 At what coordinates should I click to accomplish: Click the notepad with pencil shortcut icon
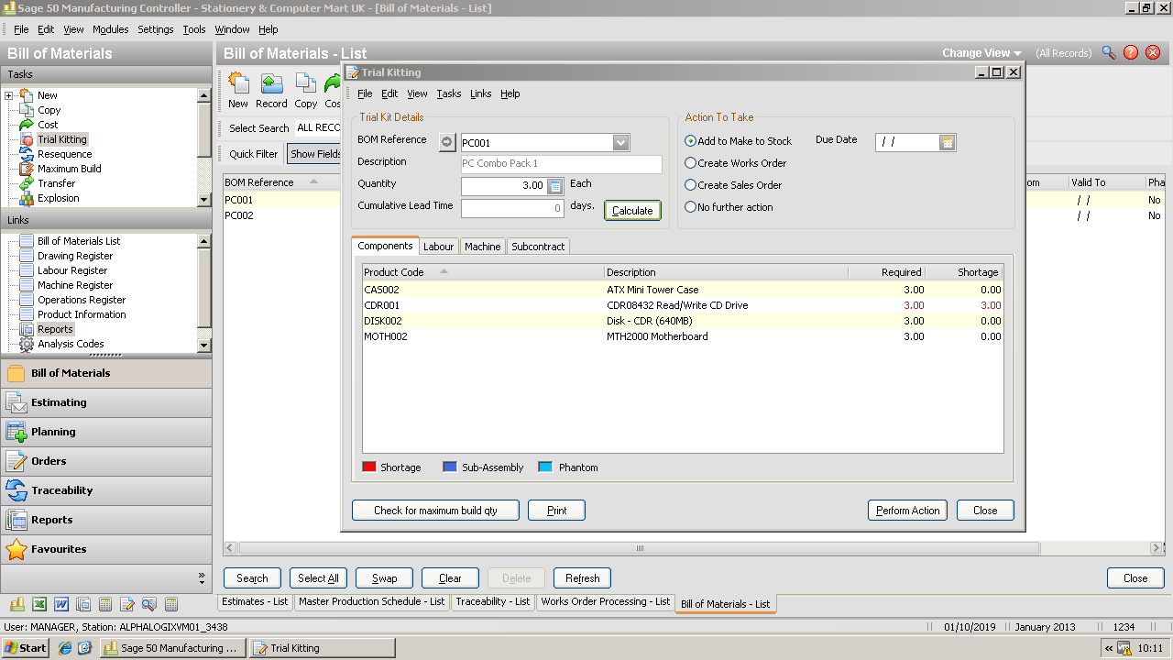pyautogui.click(x=127, y=604)
